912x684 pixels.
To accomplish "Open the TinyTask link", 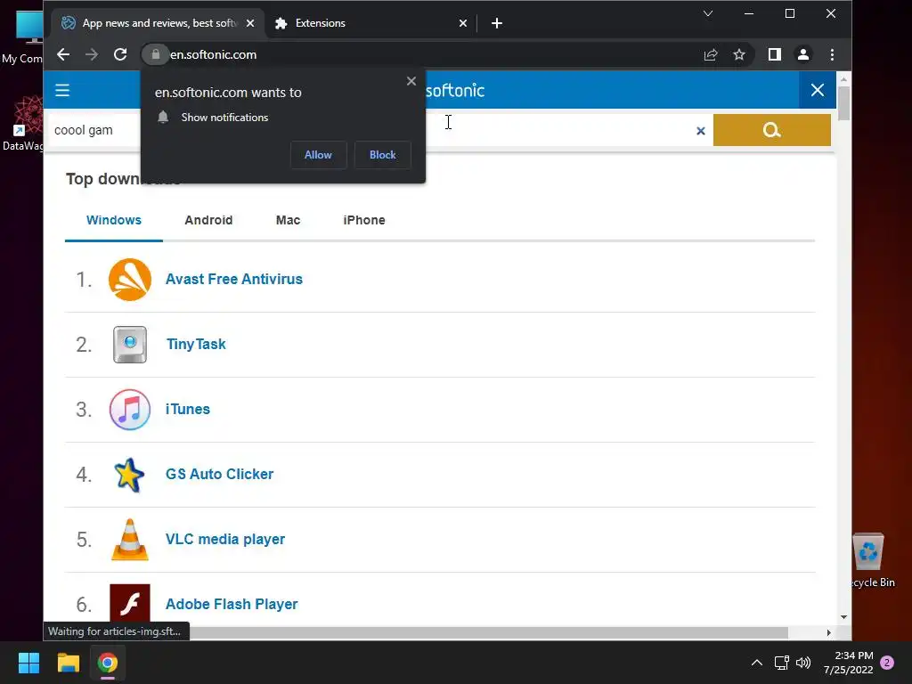I will [196, 345].
